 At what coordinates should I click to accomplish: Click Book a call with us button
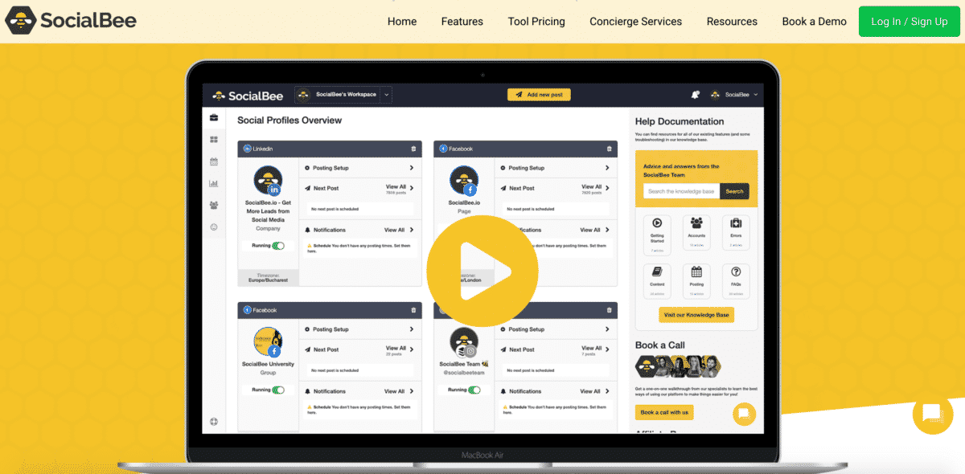[664, 412]
